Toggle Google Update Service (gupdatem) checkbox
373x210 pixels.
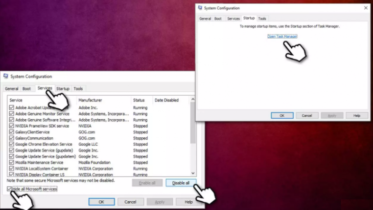point(11,156)
